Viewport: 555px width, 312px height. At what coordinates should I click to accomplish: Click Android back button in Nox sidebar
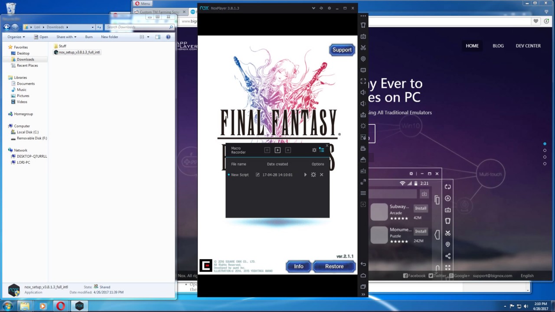point(363,264)
